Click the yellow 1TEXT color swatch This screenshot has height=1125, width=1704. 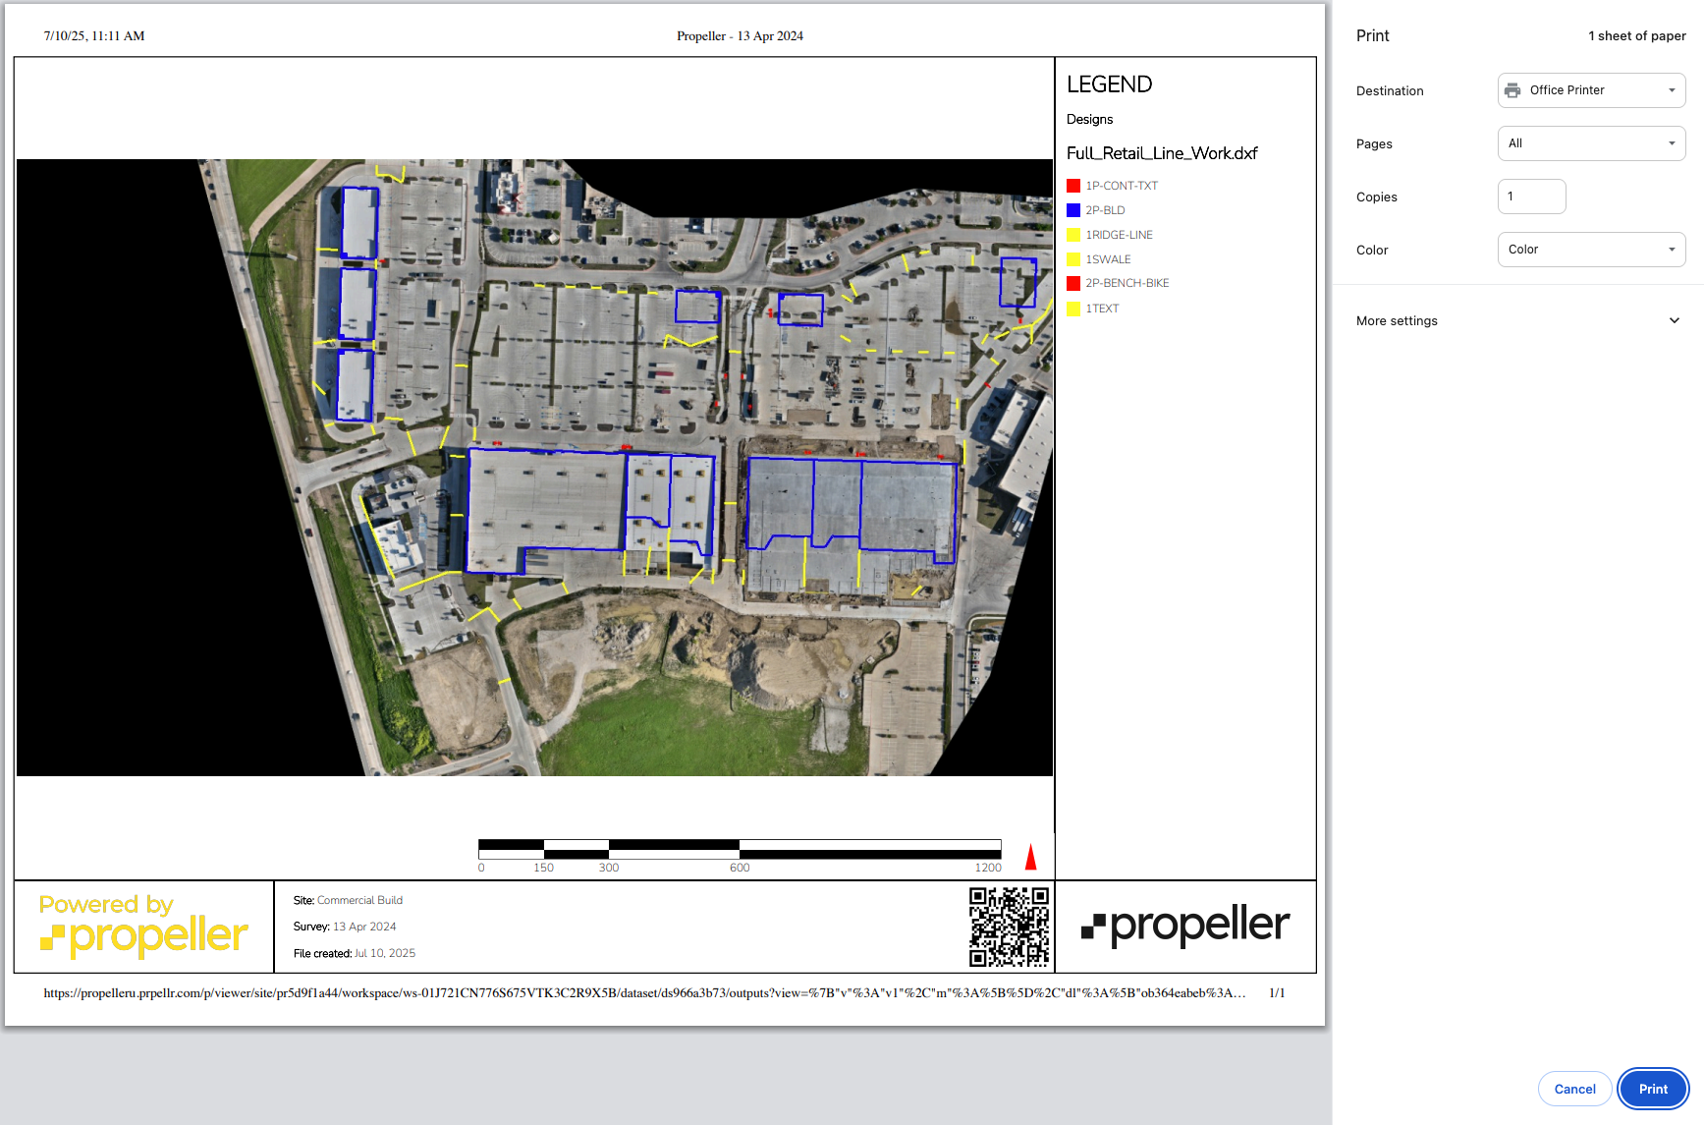coord(1074,308)
